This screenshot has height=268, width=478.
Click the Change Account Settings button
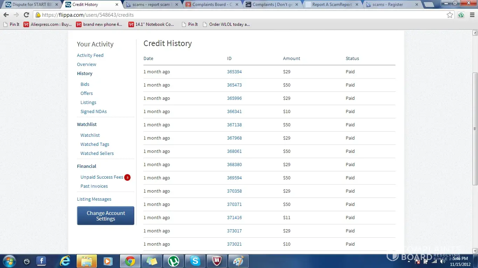tap(106, 216)
